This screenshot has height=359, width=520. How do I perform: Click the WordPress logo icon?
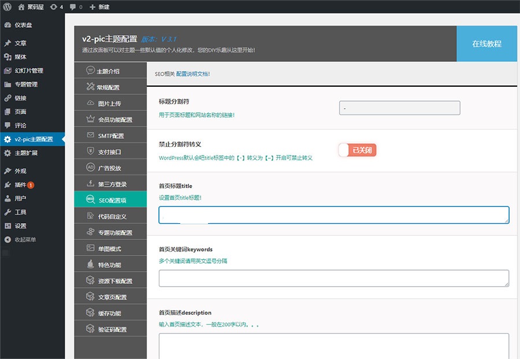click(8, 6)
